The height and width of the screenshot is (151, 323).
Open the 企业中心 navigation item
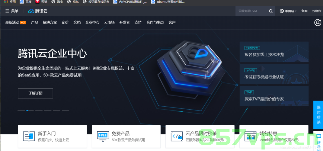click(92, 22)
